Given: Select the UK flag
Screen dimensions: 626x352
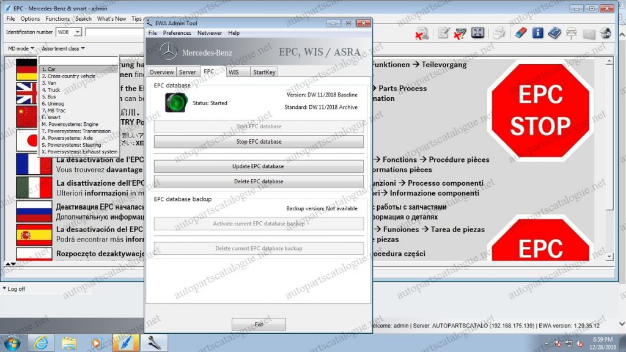Looking at the screenshot, I should pos(27,93).
